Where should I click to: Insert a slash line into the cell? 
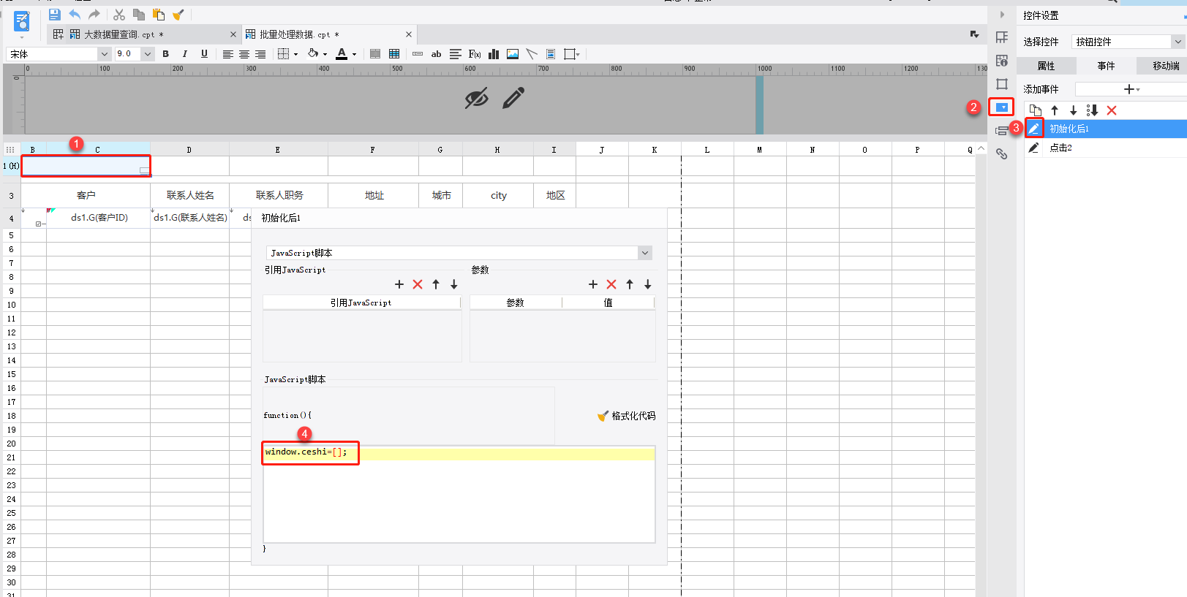click(x=532, y=54)
